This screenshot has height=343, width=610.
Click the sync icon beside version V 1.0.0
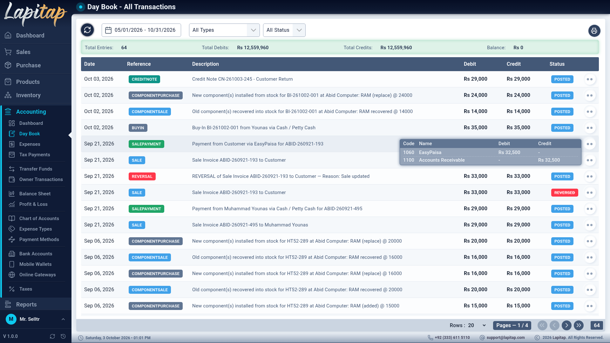tap(52, 336)
